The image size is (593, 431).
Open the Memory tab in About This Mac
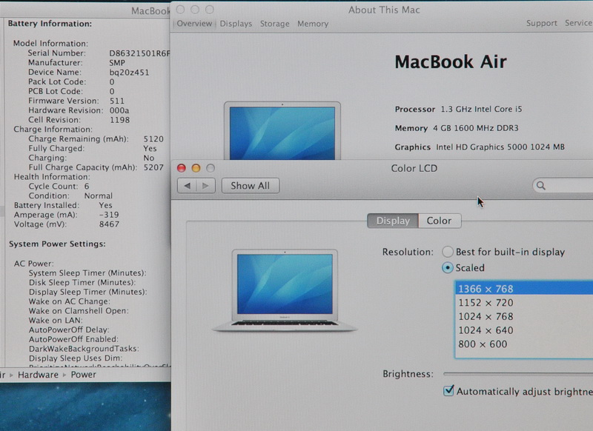coord(313,24)
